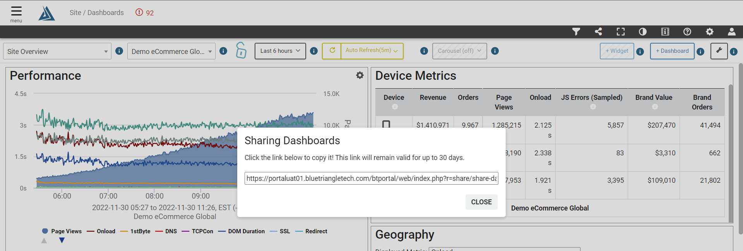This screenshot has width=743, height=251.
Task: Open the alerts indicator showing 92
Action: click(144, 13)
